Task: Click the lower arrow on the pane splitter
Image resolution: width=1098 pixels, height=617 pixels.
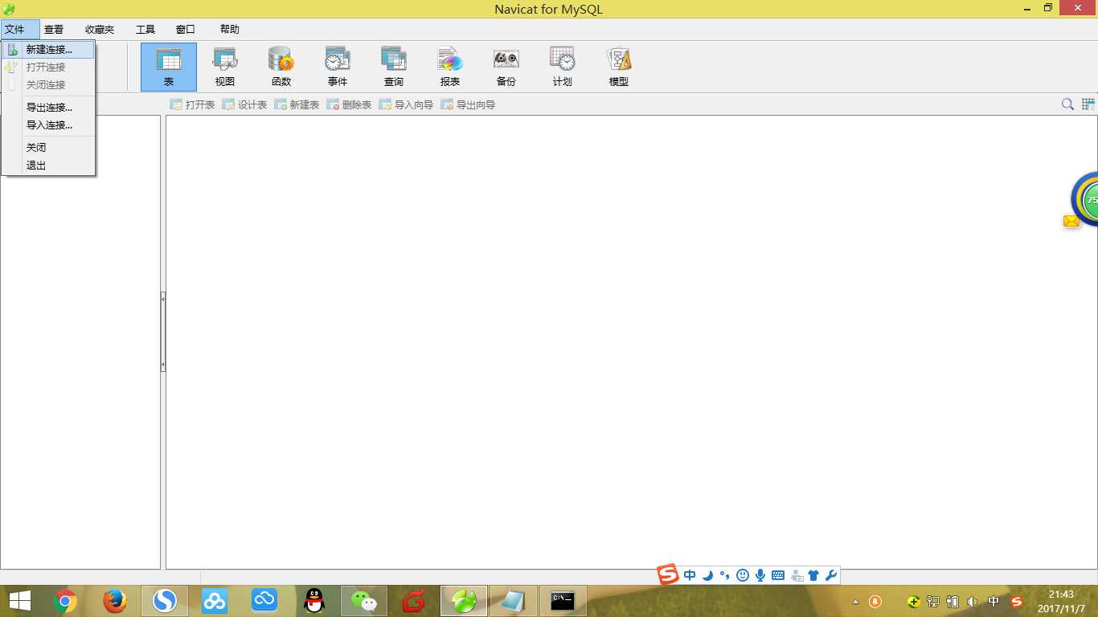Action: 163,365
